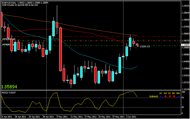190x119 pixels.
Task: Select the W1 timeframe label
Action: tap(174, 93)
